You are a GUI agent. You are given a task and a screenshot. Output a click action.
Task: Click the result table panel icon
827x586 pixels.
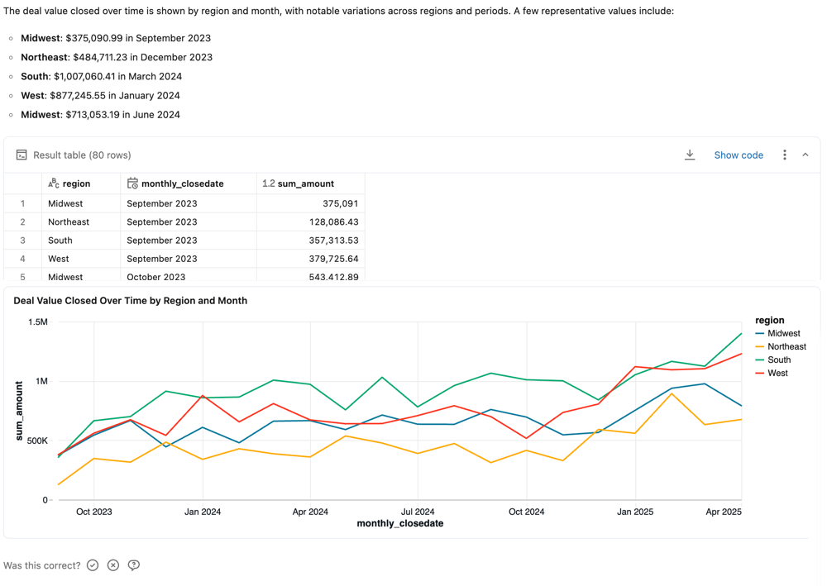click(x=21, y=155)
